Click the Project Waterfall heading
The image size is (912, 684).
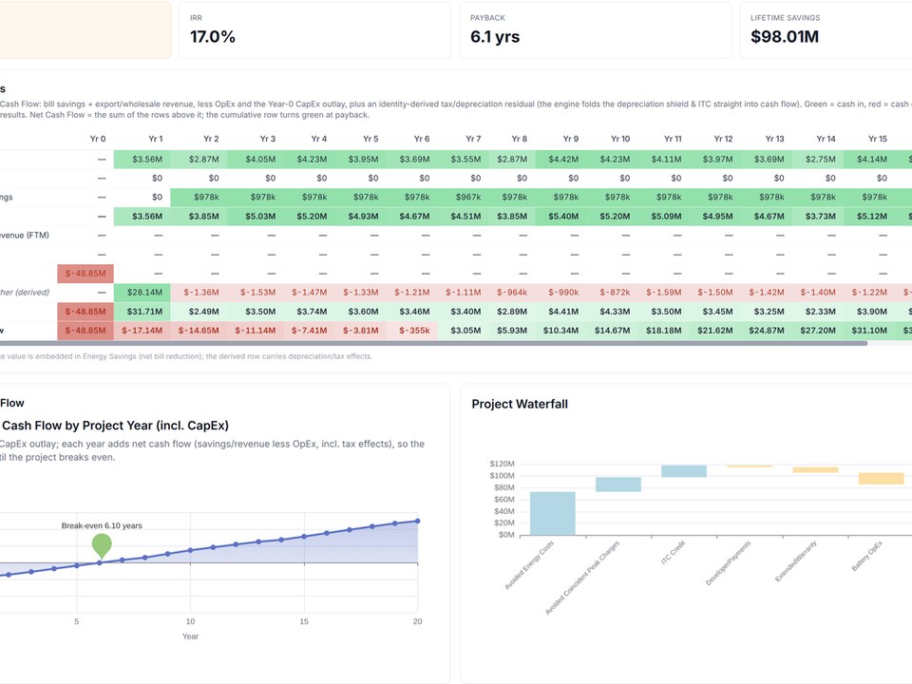click(520, 405)
